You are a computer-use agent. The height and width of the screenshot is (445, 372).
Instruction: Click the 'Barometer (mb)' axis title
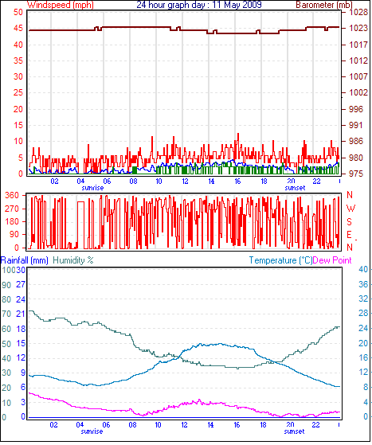[324, 5]
